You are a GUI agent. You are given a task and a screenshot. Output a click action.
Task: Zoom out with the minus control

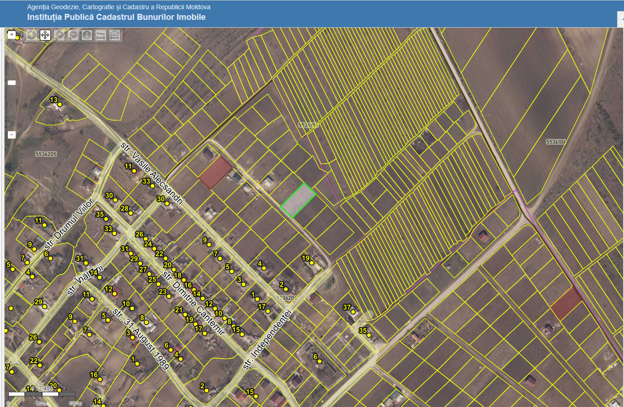click(x=12, y=135)
